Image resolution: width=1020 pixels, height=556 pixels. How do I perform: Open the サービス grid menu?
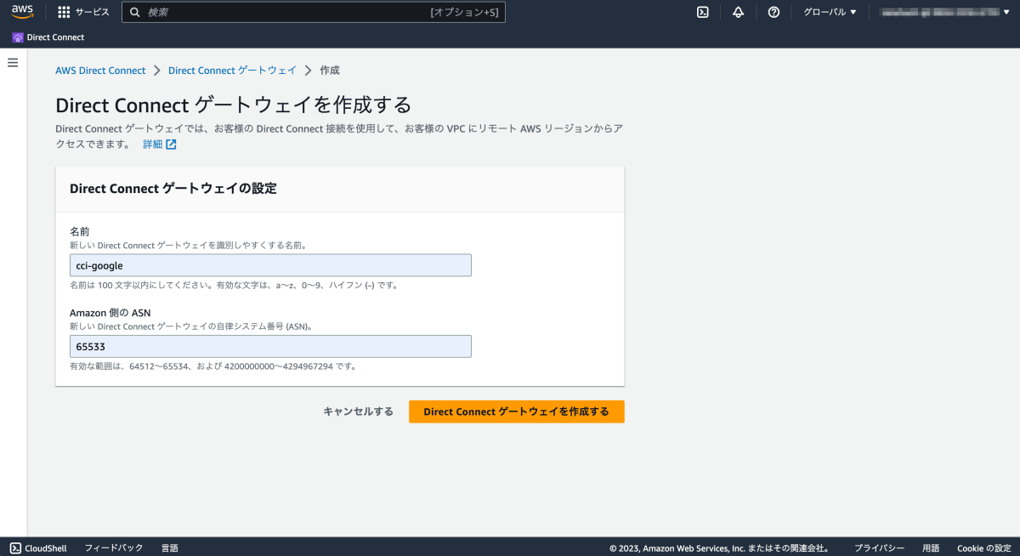coord(83,12)
